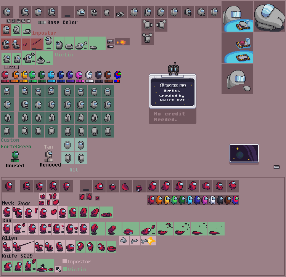The width and height of the screenshot is (286, 277).
Task: Pick the gray Base Color swatch
Action: pos(42,22)
